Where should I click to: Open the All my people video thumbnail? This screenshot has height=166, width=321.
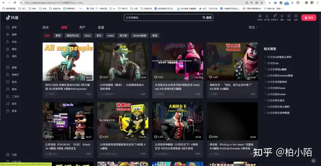(68, 62)
